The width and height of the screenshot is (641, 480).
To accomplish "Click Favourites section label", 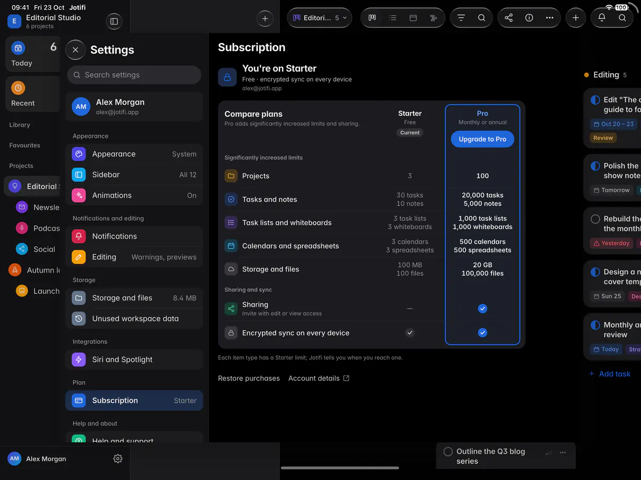I will click(x=25, y=145).
